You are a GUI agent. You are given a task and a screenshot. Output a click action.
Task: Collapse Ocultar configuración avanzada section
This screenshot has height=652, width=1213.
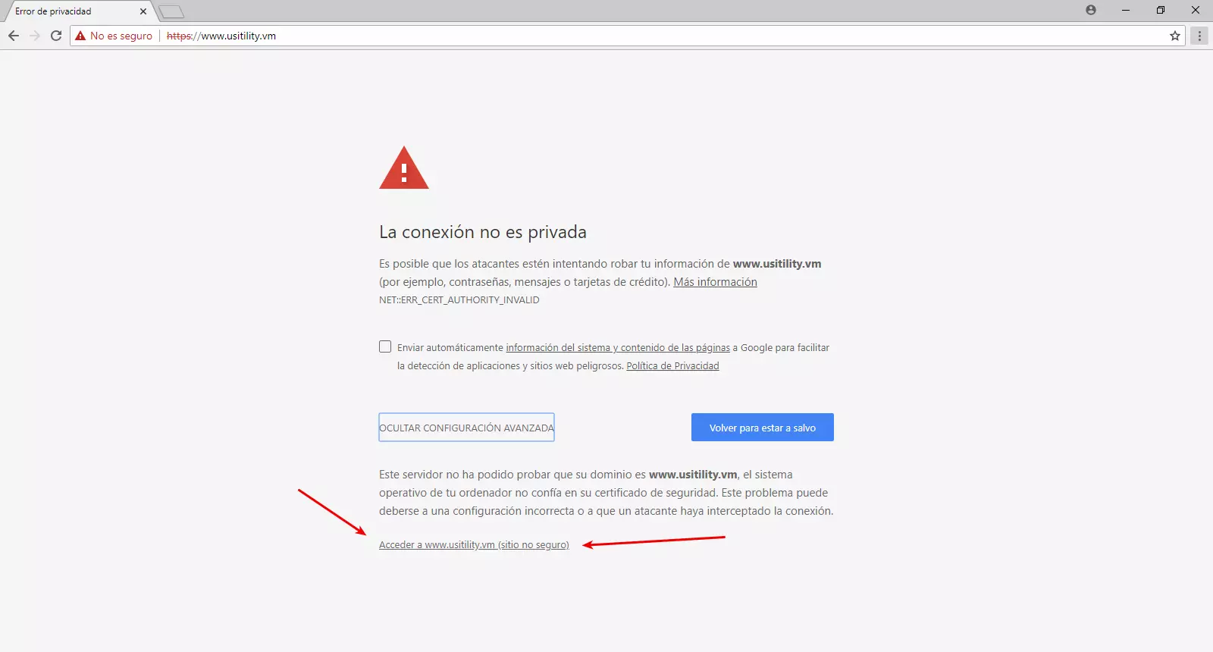click(x=466, y=428)
